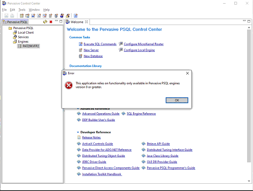
Task: Click the New Table toolbar icon
Action: point(22,15)
